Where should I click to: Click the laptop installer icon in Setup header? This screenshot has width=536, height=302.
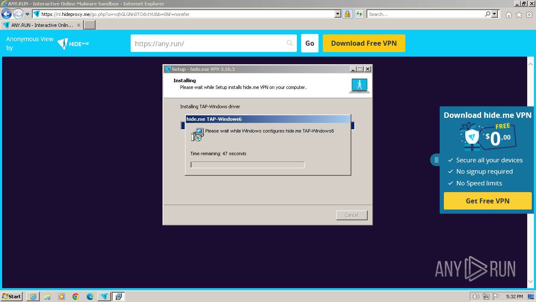point(359,86)
